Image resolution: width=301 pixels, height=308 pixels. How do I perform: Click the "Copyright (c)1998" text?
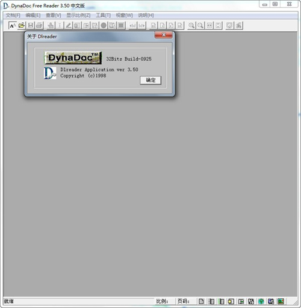point(83,76)
